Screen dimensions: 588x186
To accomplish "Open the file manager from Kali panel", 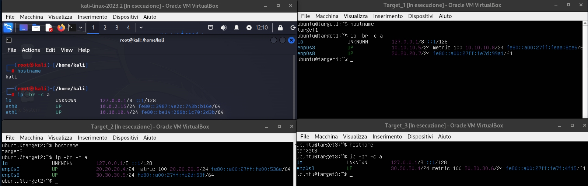I will [36, 28].
